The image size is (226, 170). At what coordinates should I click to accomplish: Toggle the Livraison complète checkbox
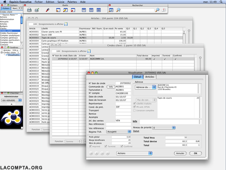click(x=134, y=111)
